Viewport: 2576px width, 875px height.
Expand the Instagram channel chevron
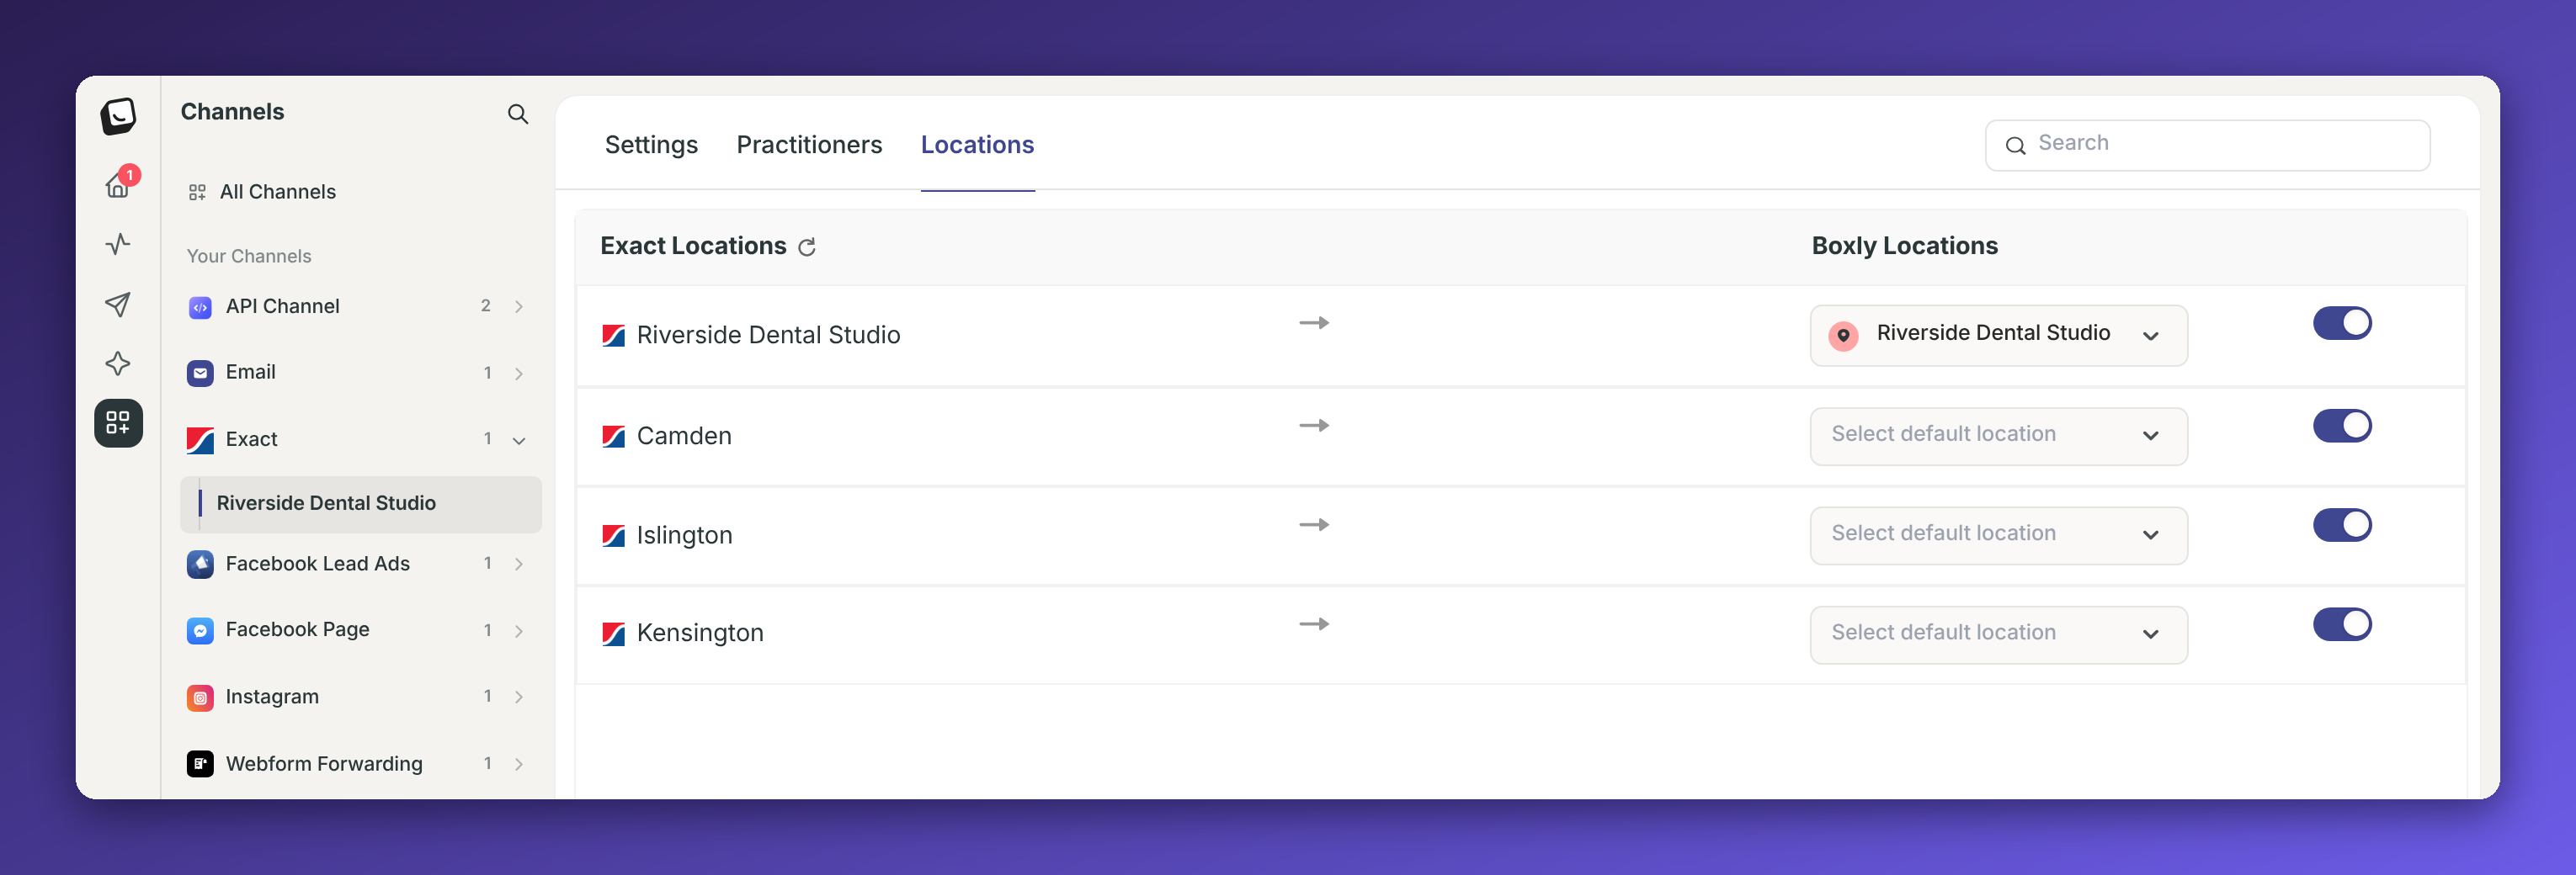519,697
